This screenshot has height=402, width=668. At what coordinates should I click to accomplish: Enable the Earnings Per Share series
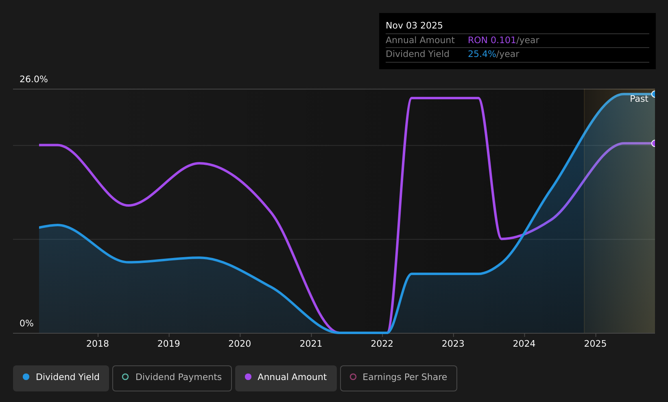pos(399,378)
